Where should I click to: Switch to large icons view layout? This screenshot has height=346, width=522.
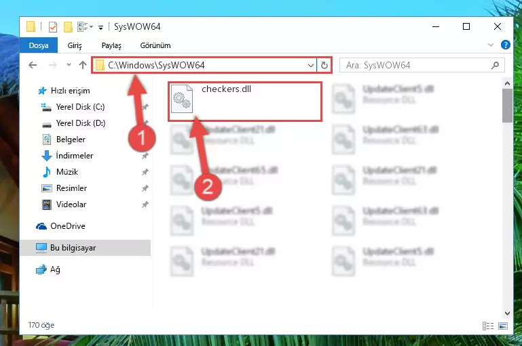[x=503, y=326]
